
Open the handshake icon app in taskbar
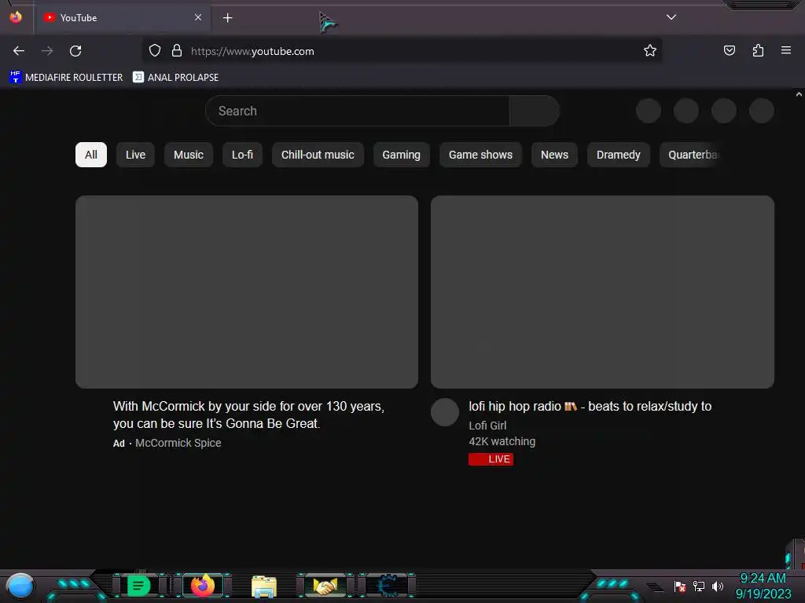(325, 586)
